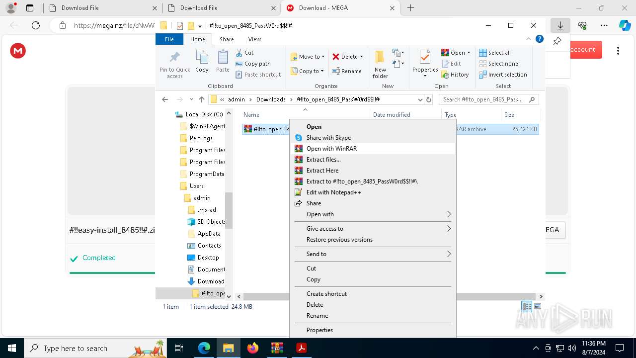Select Share with Skype
Viewport: 636px width, 358px height.
tap(373, 138)
